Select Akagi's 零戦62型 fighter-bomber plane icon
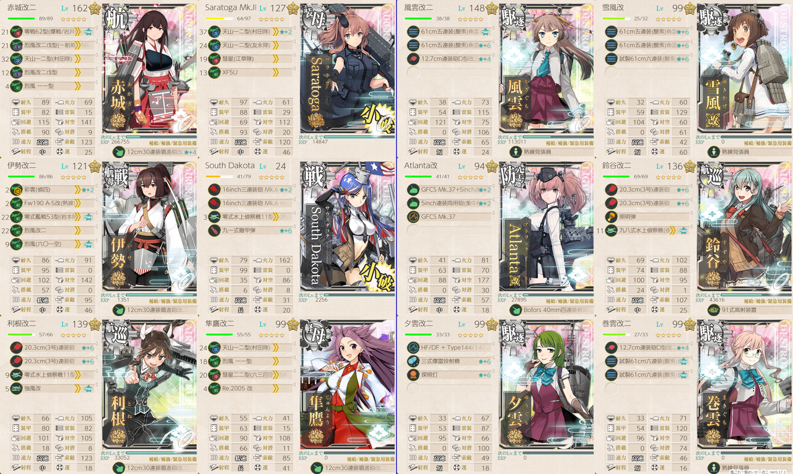The width and height of the screenshot is (793, 474). [x=16, y=32]
